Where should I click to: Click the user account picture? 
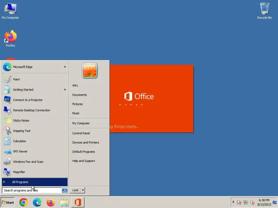click(x=90, y=71)
